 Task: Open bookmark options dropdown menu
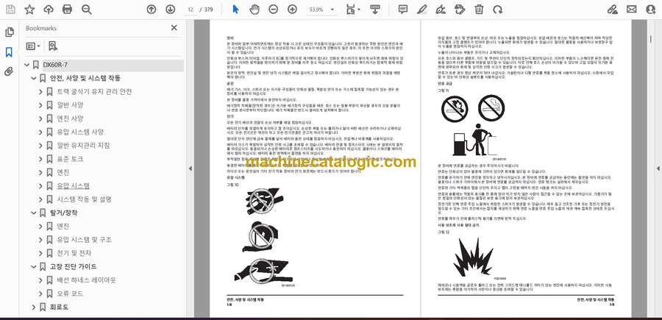click(x=33, y=46)
